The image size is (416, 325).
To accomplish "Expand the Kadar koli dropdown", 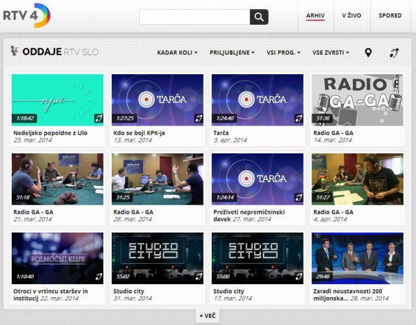I will (x=177, y=53).
